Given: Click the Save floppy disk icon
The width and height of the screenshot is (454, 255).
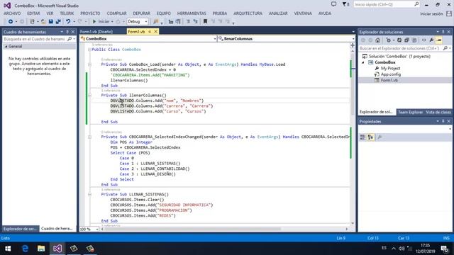Looking at the screenshot, I should tap(51, 21).
